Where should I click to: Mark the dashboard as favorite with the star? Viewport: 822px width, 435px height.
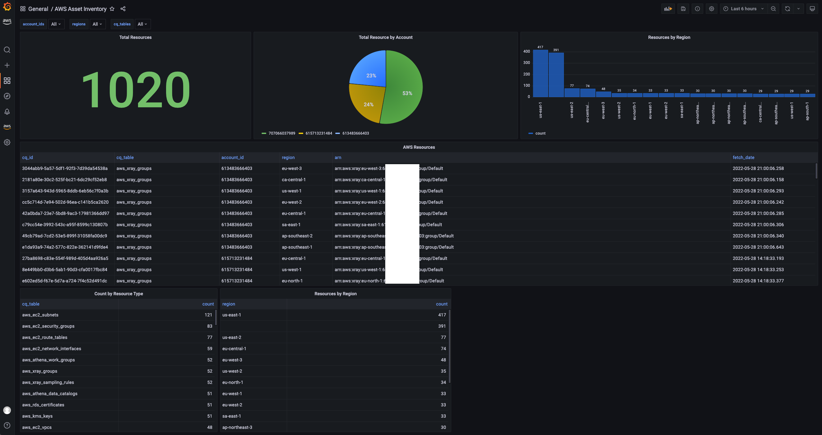[112, 9]
